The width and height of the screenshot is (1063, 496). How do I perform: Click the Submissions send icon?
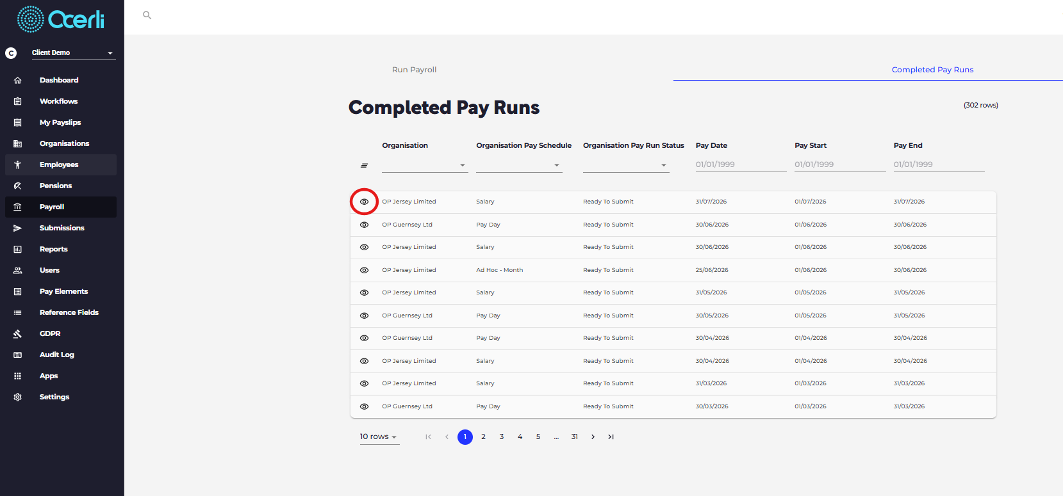17,228
